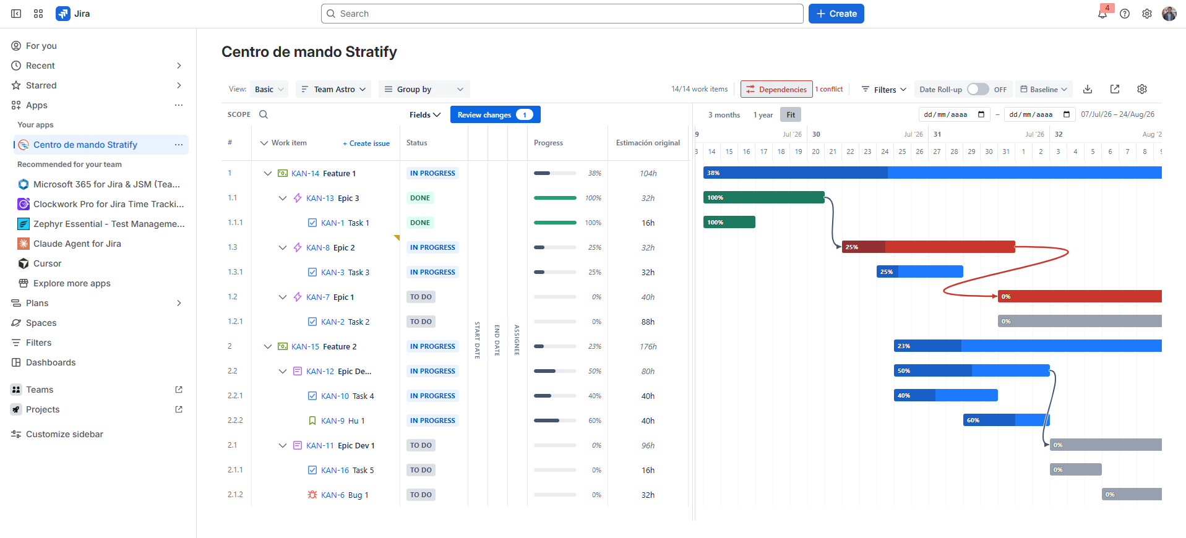Open Claude Agent for Jira app
The image size is (1186, 538).
tap(77, 244)
